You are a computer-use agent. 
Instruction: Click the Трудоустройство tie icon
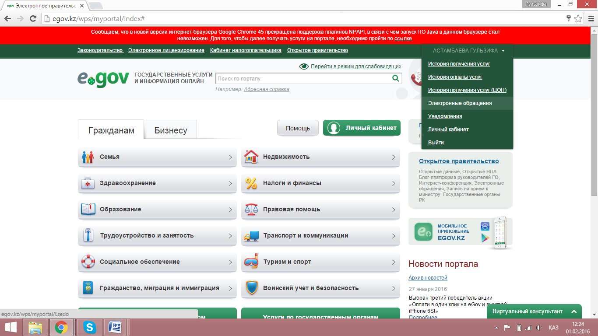point(88,235)
